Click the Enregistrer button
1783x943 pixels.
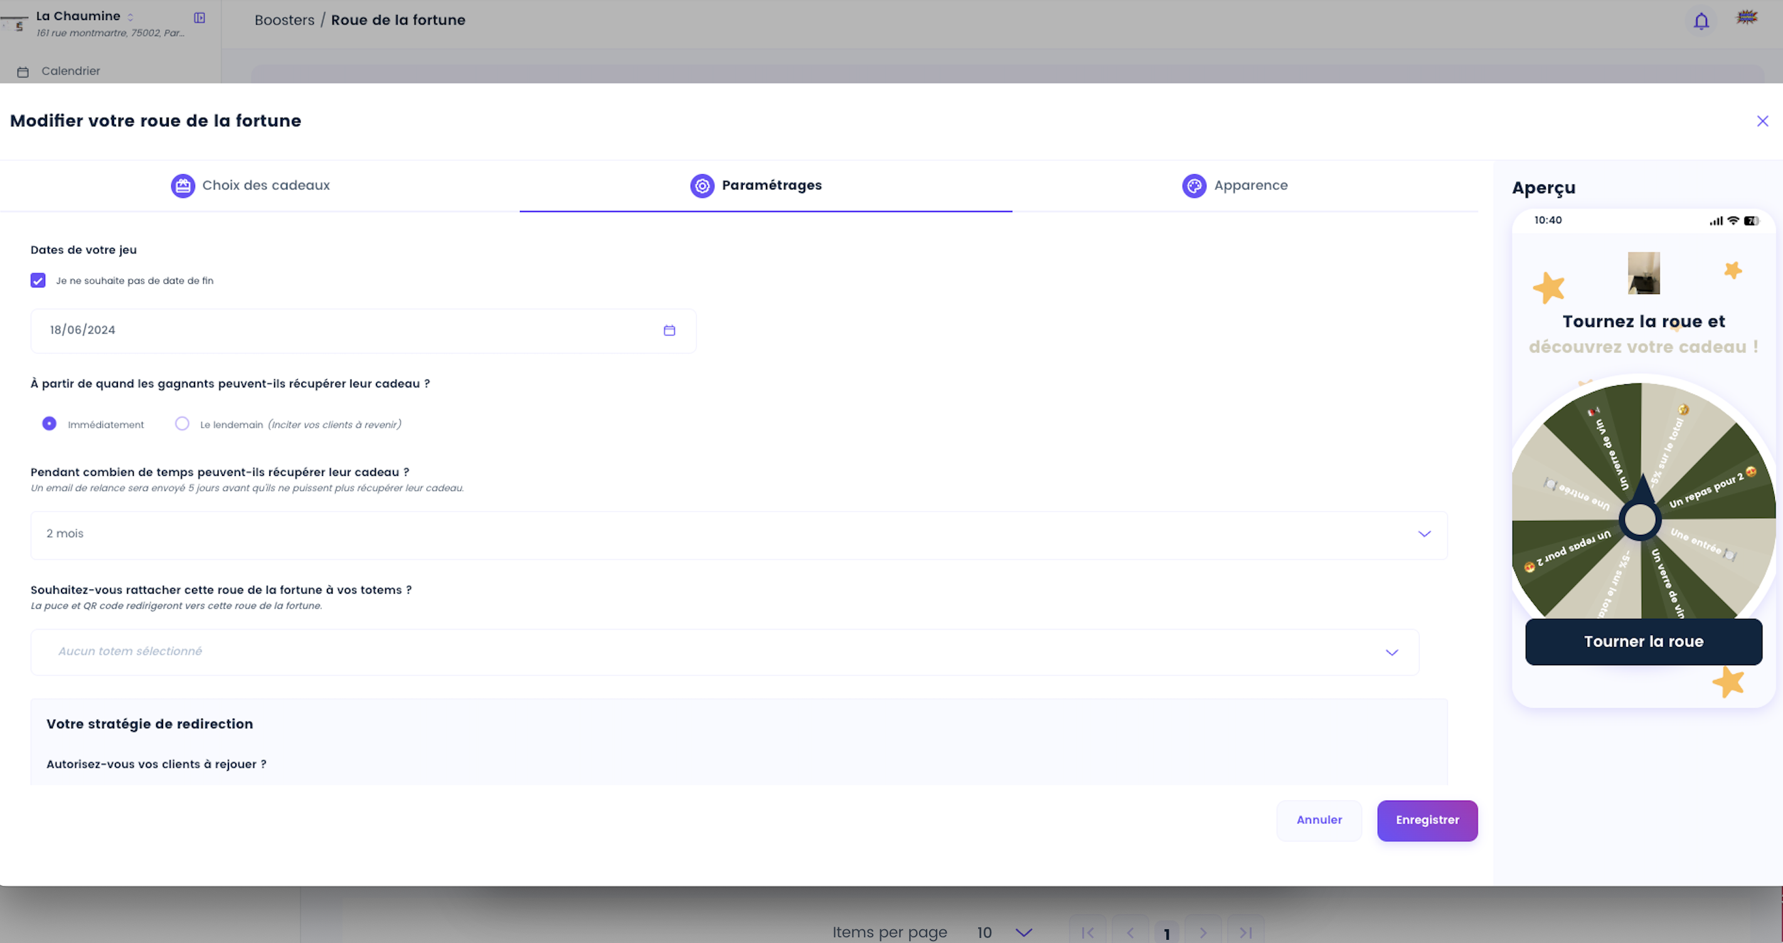coord(1427,821)
